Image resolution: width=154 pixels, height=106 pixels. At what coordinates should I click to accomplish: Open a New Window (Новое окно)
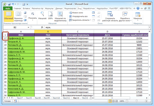(x=76, y=13)
